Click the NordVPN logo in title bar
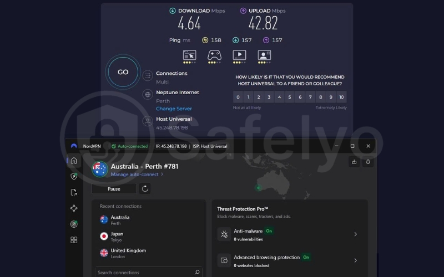This screenshot has height=277, width=444. (74, 146)
